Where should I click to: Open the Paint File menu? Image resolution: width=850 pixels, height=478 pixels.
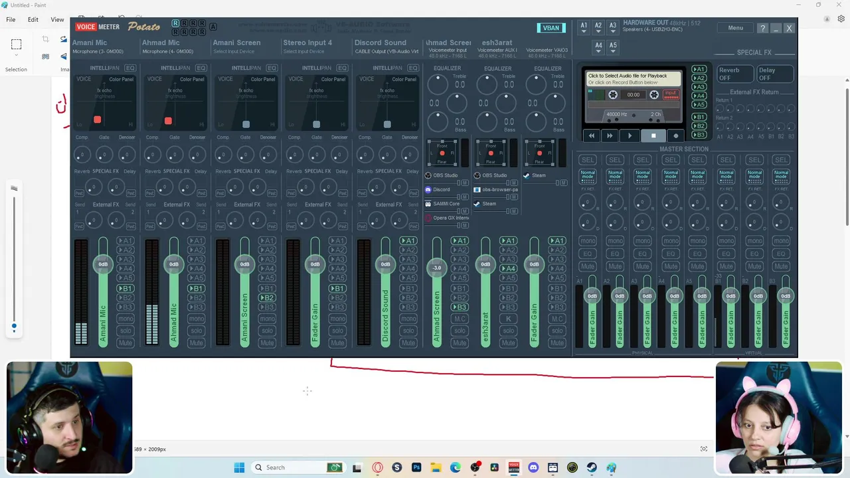tap(11, 19)
